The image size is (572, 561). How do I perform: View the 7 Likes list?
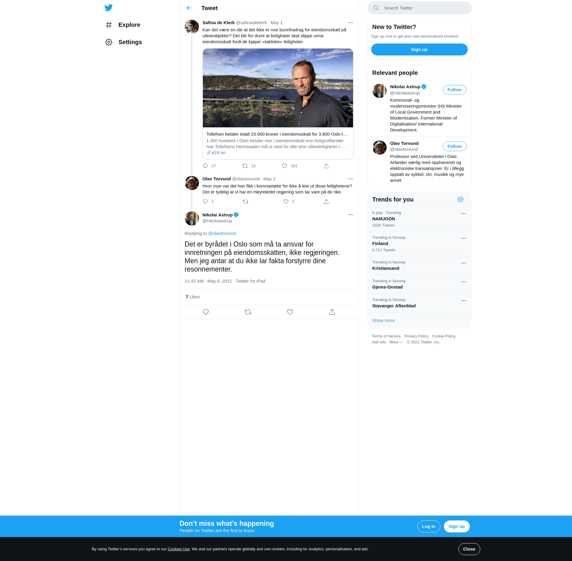coord(193,297)
